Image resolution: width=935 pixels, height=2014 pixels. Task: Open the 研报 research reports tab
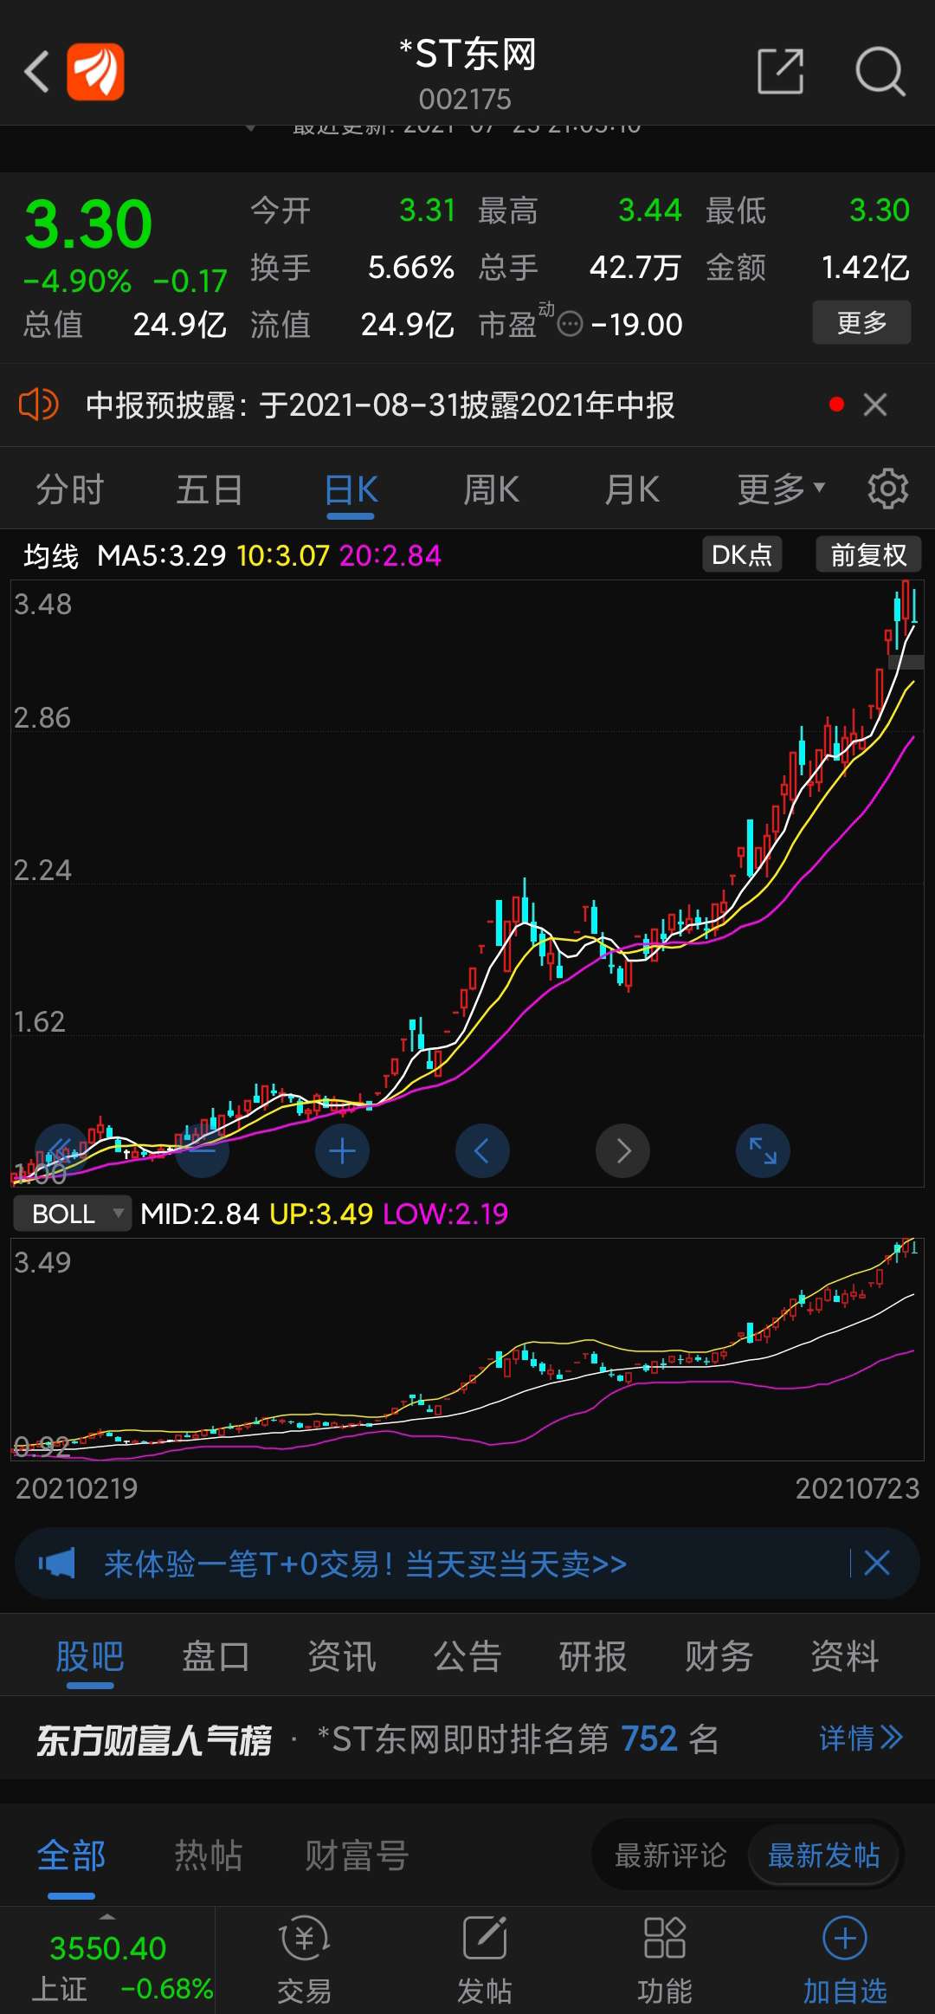pyautogui.click(x=593, y=1657)
